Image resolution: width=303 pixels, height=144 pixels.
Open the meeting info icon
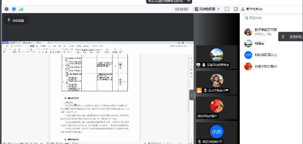[7, 9]
